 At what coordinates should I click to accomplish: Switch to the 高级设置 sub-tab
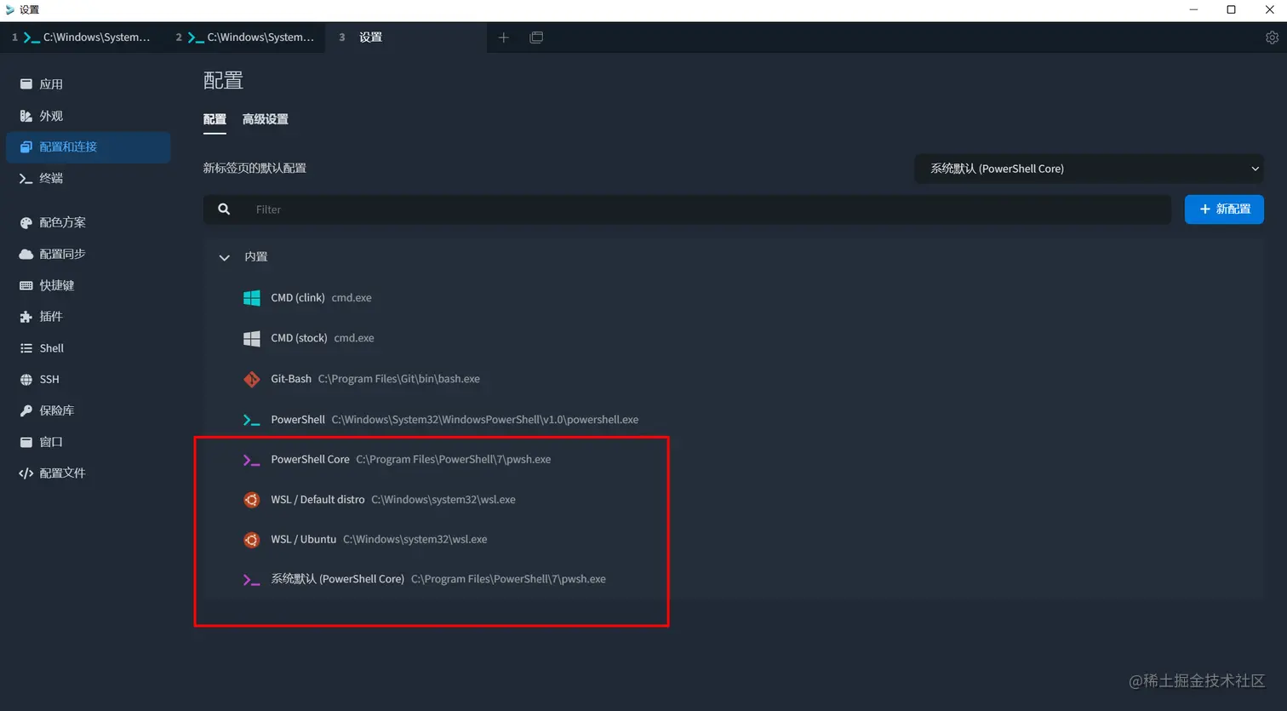pyautogui.click(x=266, y=119)
